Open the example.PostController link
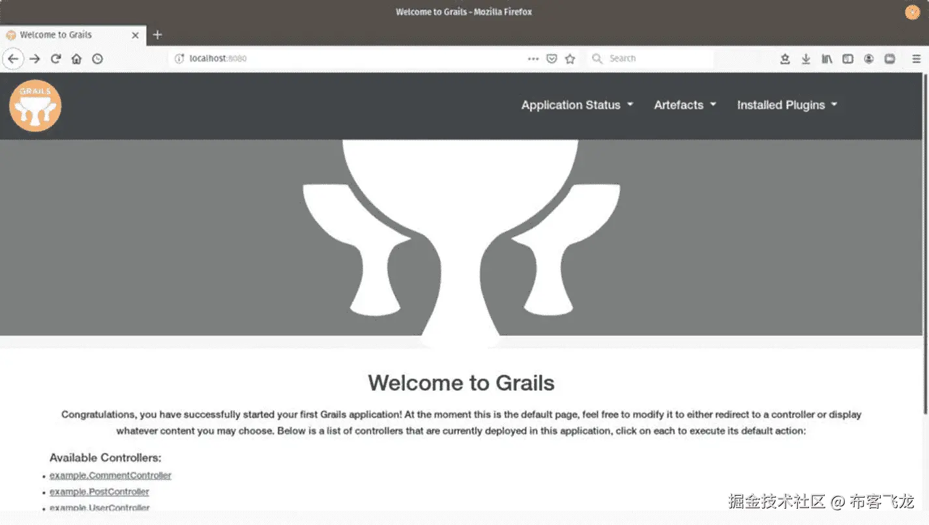This screenshot has height=525, width=929. click(99, 492)
